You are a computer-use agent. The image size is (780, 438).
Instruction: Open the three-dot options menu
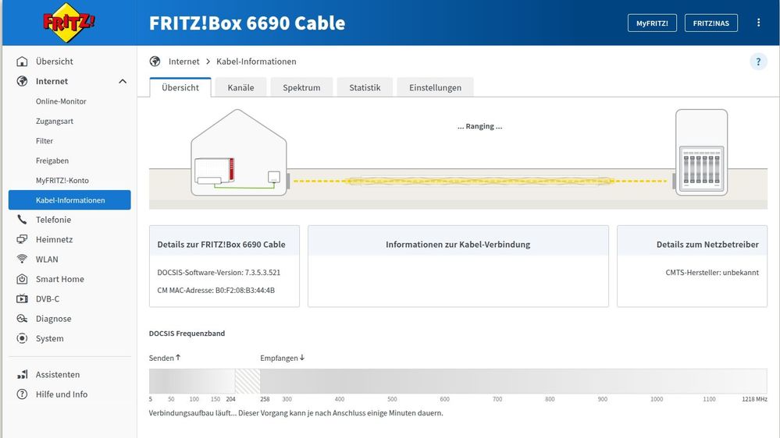(x=758, y=23)
